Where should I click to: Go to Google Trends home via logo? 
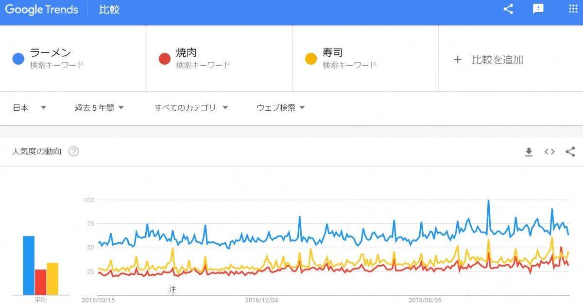click(42, 10)
